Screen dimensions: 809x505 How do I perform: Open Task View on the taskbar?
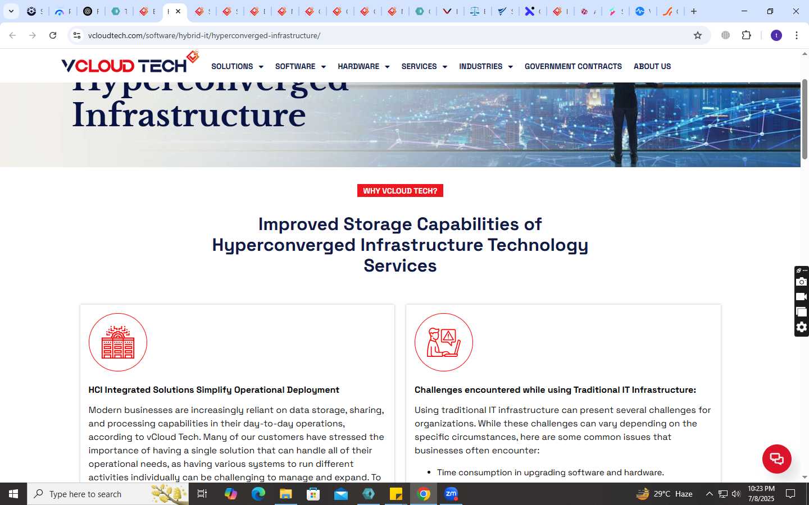click(x=202, y=494)
